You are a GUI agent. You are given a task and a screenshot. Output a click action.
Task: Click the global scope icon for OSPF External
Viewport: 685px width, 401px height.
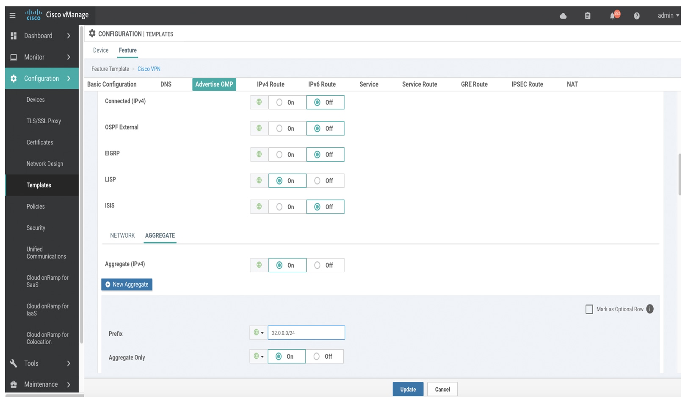(259, 128)
